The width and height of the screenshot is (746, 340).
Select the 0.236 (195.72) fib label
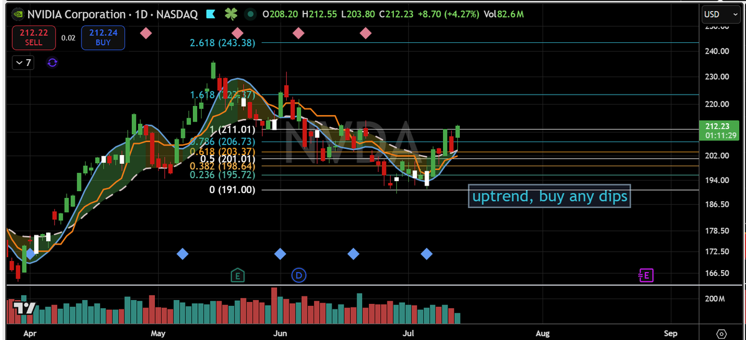click(x=223, y=175)
